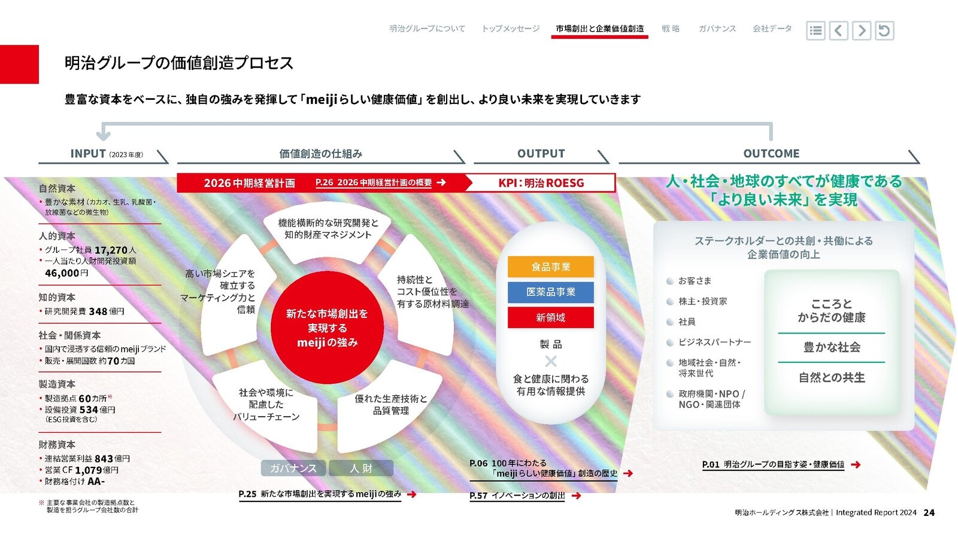This screenshot has height=538, width=958.
Task: Click the INPUT (2023年度) column header
Action: coord(107,154)
